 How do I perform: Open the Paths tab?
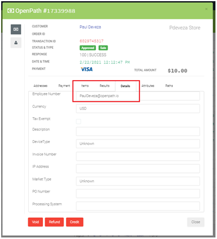tap(169, 86)
